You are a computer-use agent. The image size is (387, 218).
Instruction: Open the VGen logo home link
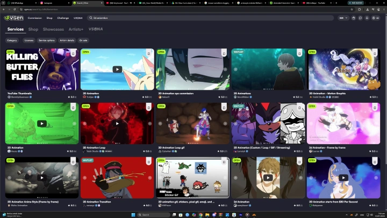(14, 18)
